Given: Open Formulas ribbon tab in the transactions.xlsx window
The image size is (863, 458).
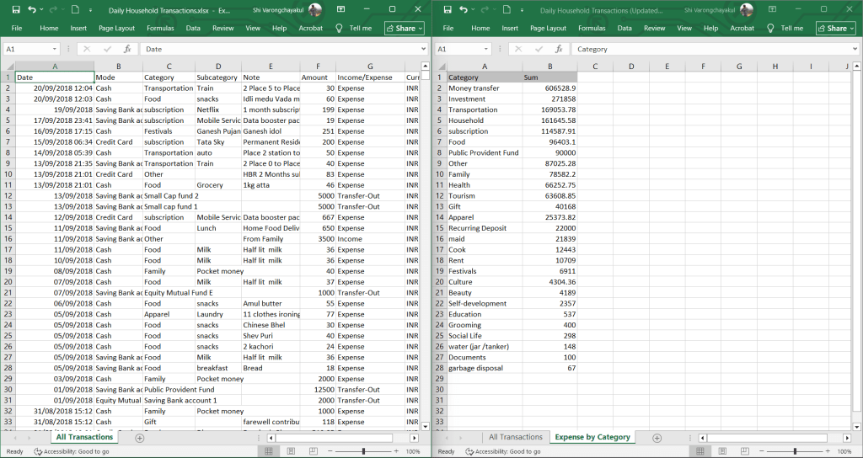Looking at the screenshot, I should [160, 28].
